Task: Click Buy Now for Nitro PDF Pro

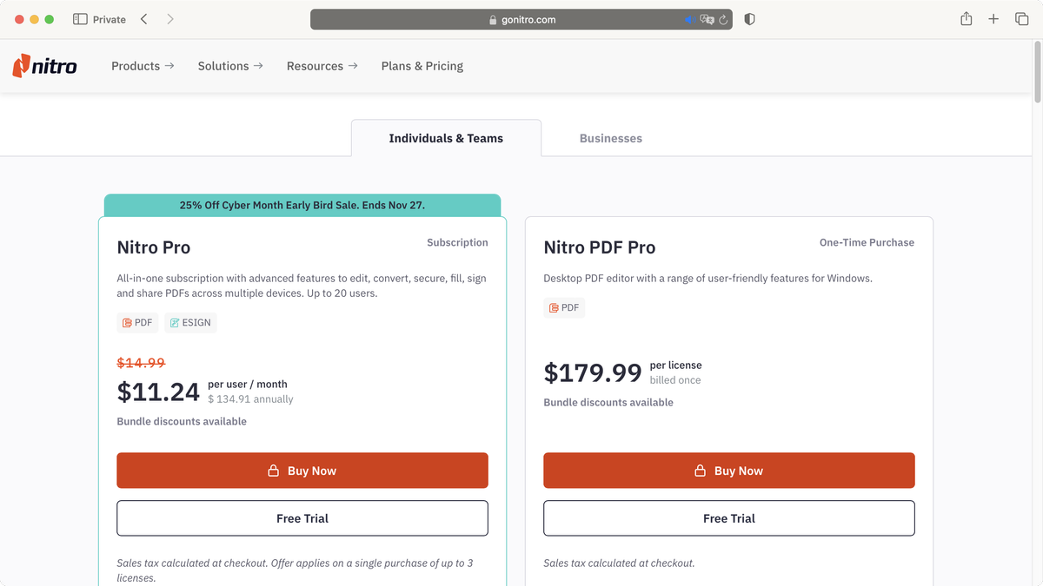Action: [x=729, y=470]
